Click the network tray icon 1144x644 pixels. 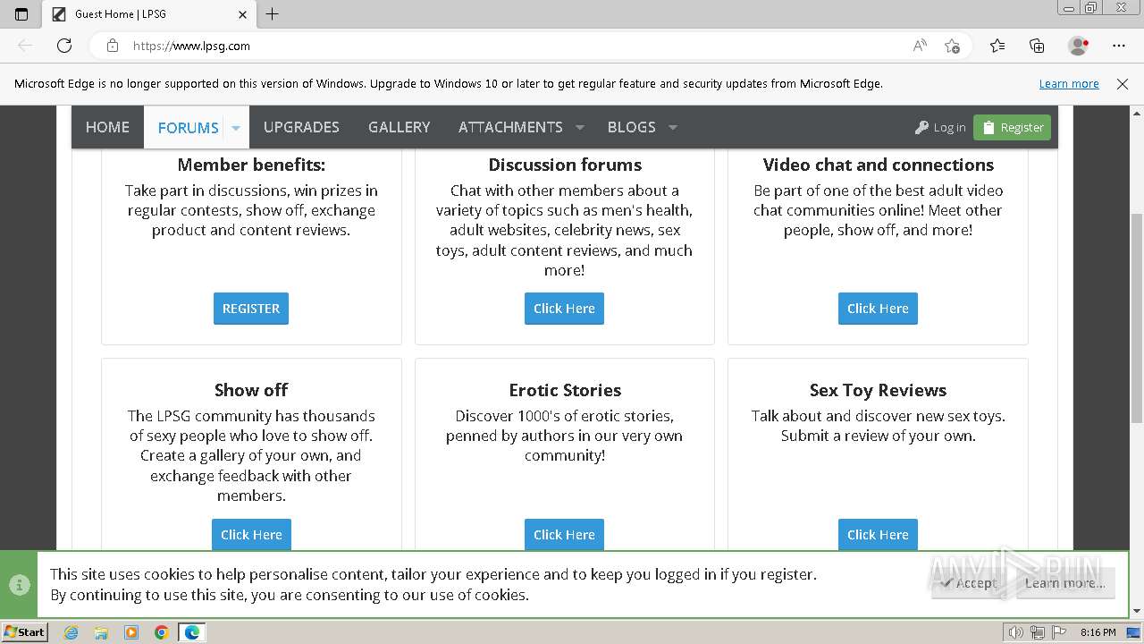tap(1038, 632)
